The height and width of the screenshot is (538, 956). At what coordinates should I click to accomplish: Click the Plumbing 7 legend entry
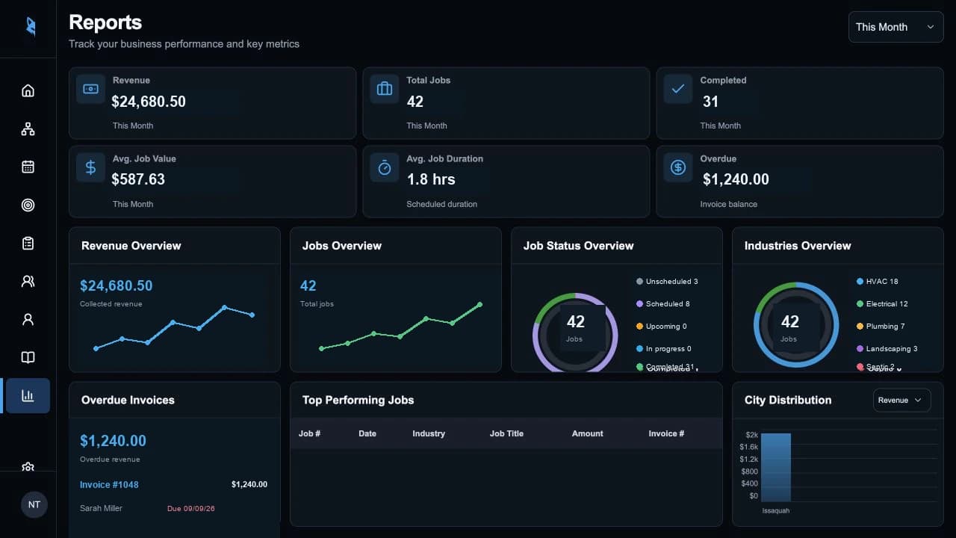[x=881, y=327]
